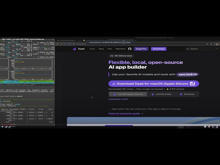Viewport: 220px width, 165px height.
Task: Toggle miniplayer mode icon
Action: (213, 127)
